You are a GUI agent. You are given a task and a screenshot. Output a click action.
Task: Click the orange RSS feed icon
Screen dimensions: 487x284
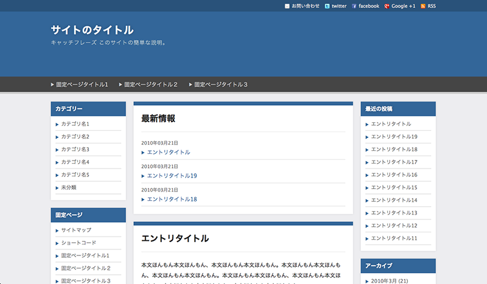423,6
